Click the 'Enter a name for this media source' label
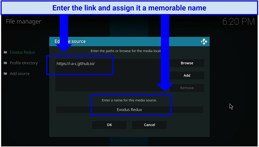The height and width of the screenshot is (147, 259). (129, 100)
